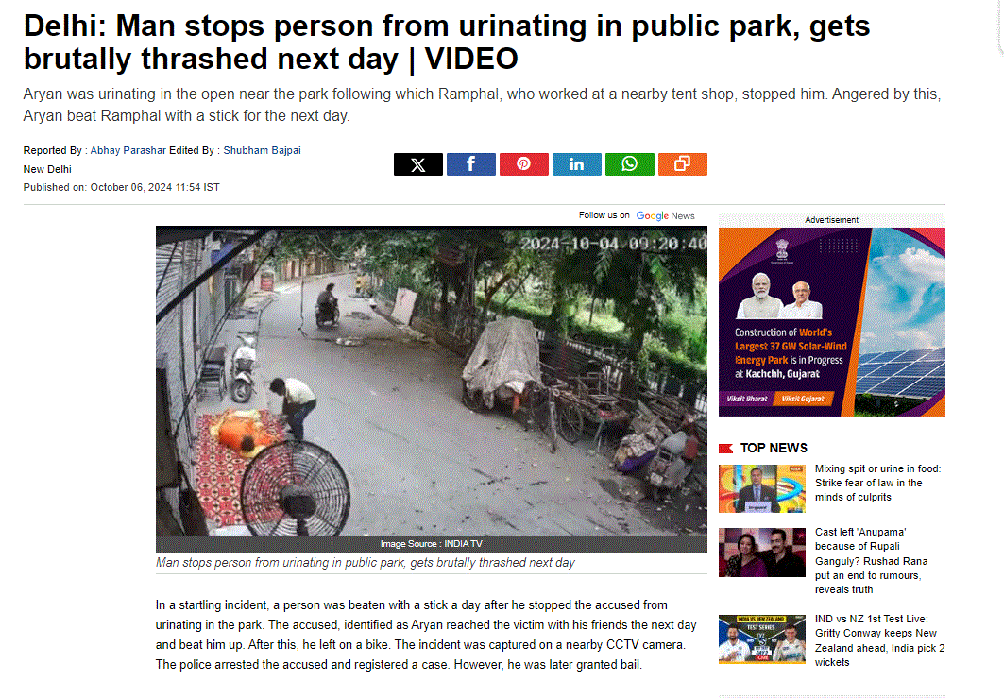Open Anupama story thumbnail image
The width and height of the screenshot is (1004, 698).
tap(762, 553)
